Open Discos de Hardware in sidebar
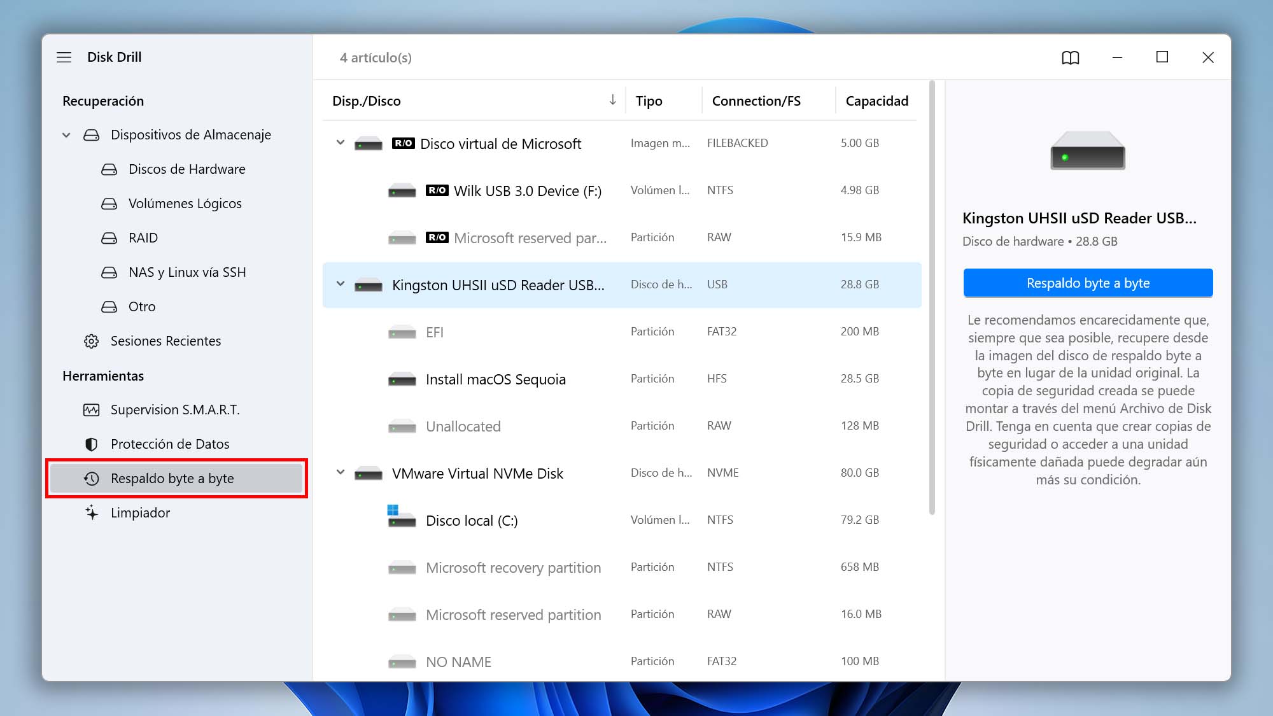This screenshot has width=1273, height=716. [x=186, y=169]
